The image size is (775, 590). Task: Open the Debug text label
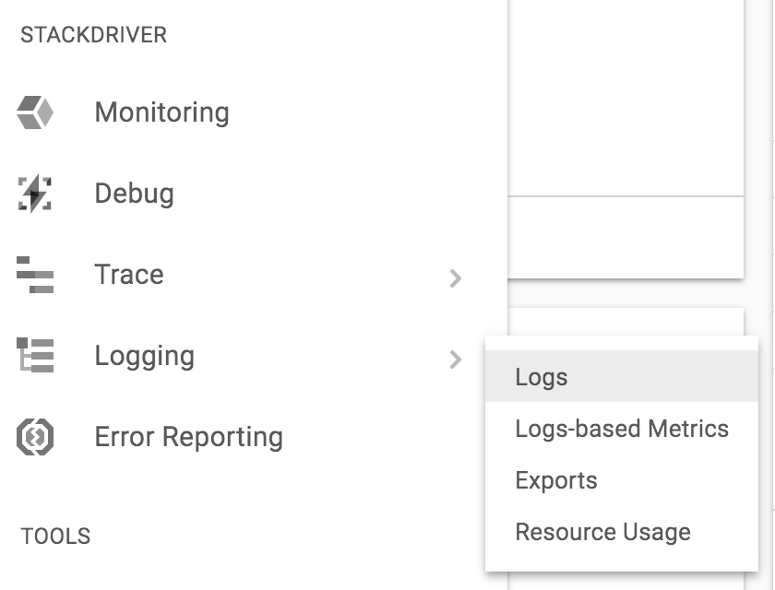(134, 194)
